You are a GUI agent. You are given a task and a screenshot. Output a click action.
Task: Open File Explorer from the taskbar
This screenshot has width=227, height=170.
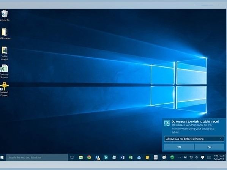click(x=81, y=157)
